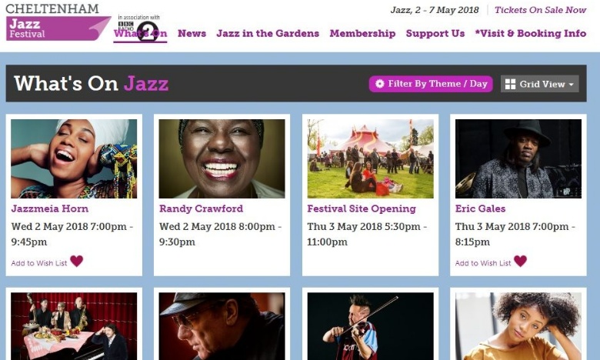This screenshot has width=600, height=360.
Task: Click the Eric Gales photo thumbnail
Action: (x=518, y=158)
